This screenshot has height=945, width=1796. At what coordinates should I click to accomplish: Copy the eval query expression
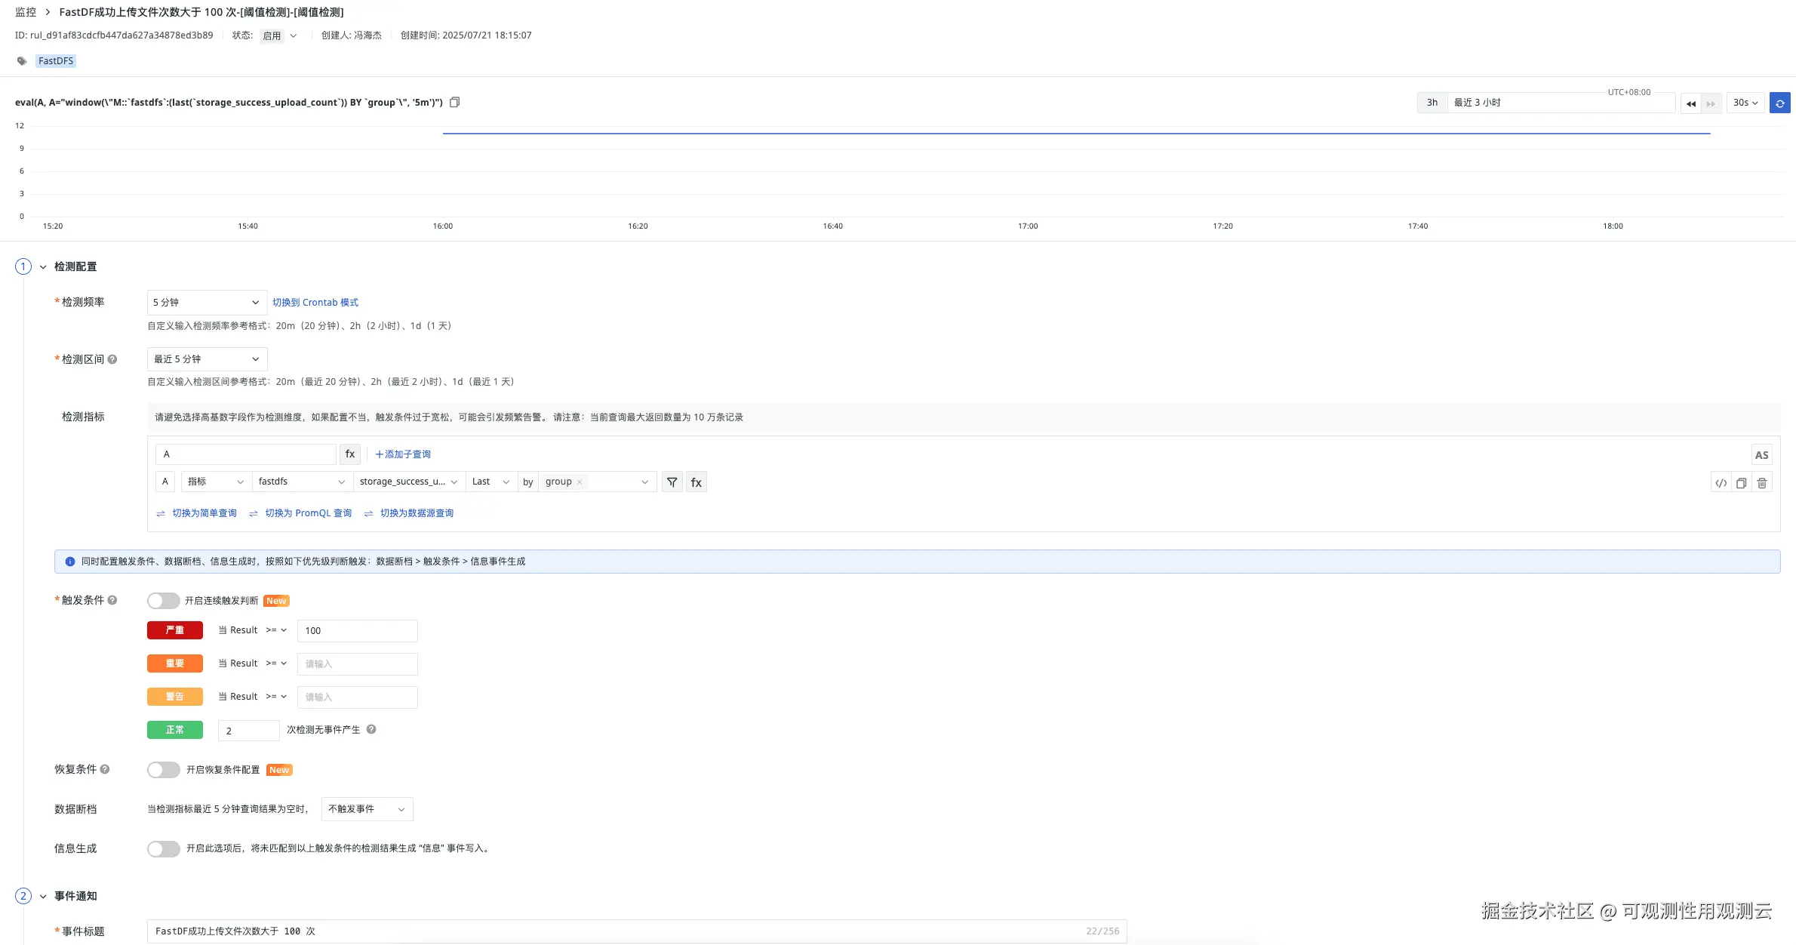point(454,102)
